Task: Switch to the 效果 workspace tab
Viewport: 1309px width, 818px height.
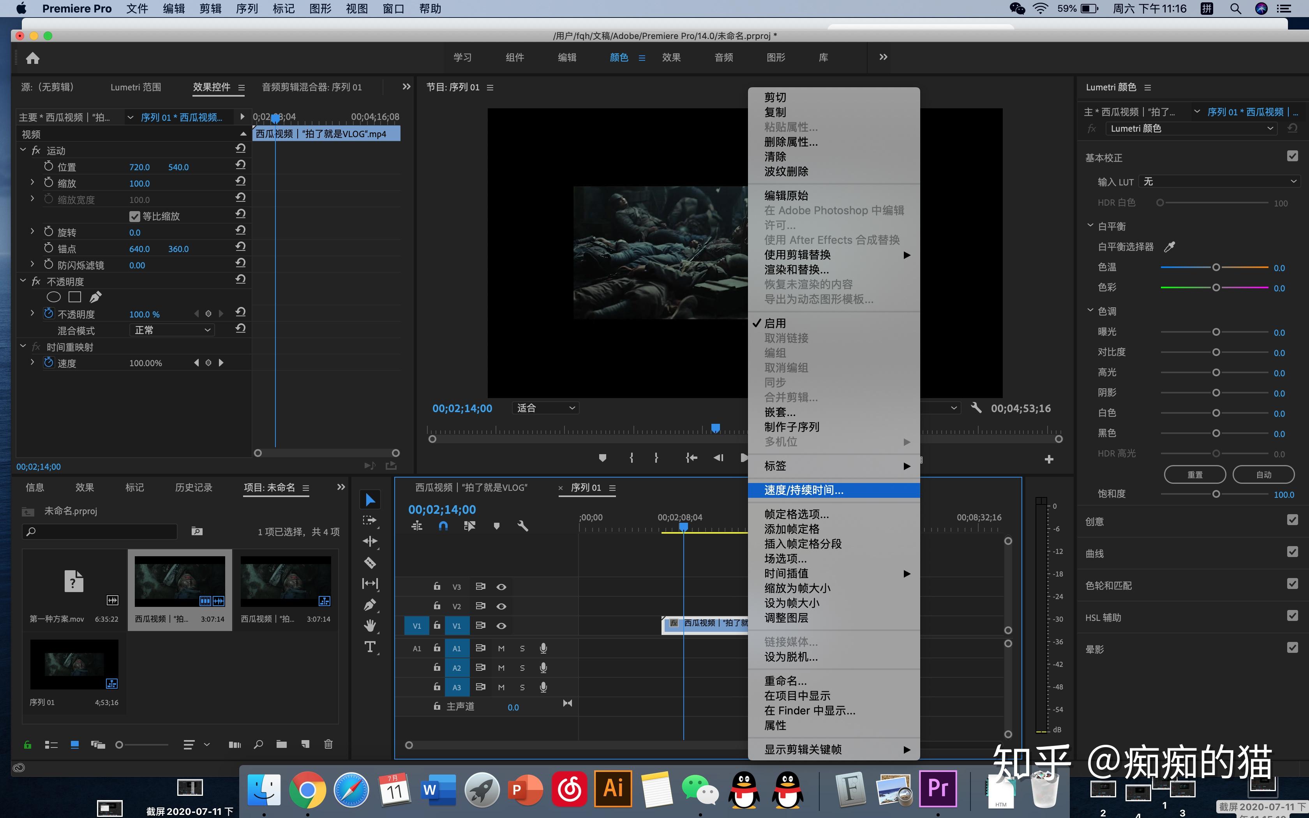Action: coord(671,57)
